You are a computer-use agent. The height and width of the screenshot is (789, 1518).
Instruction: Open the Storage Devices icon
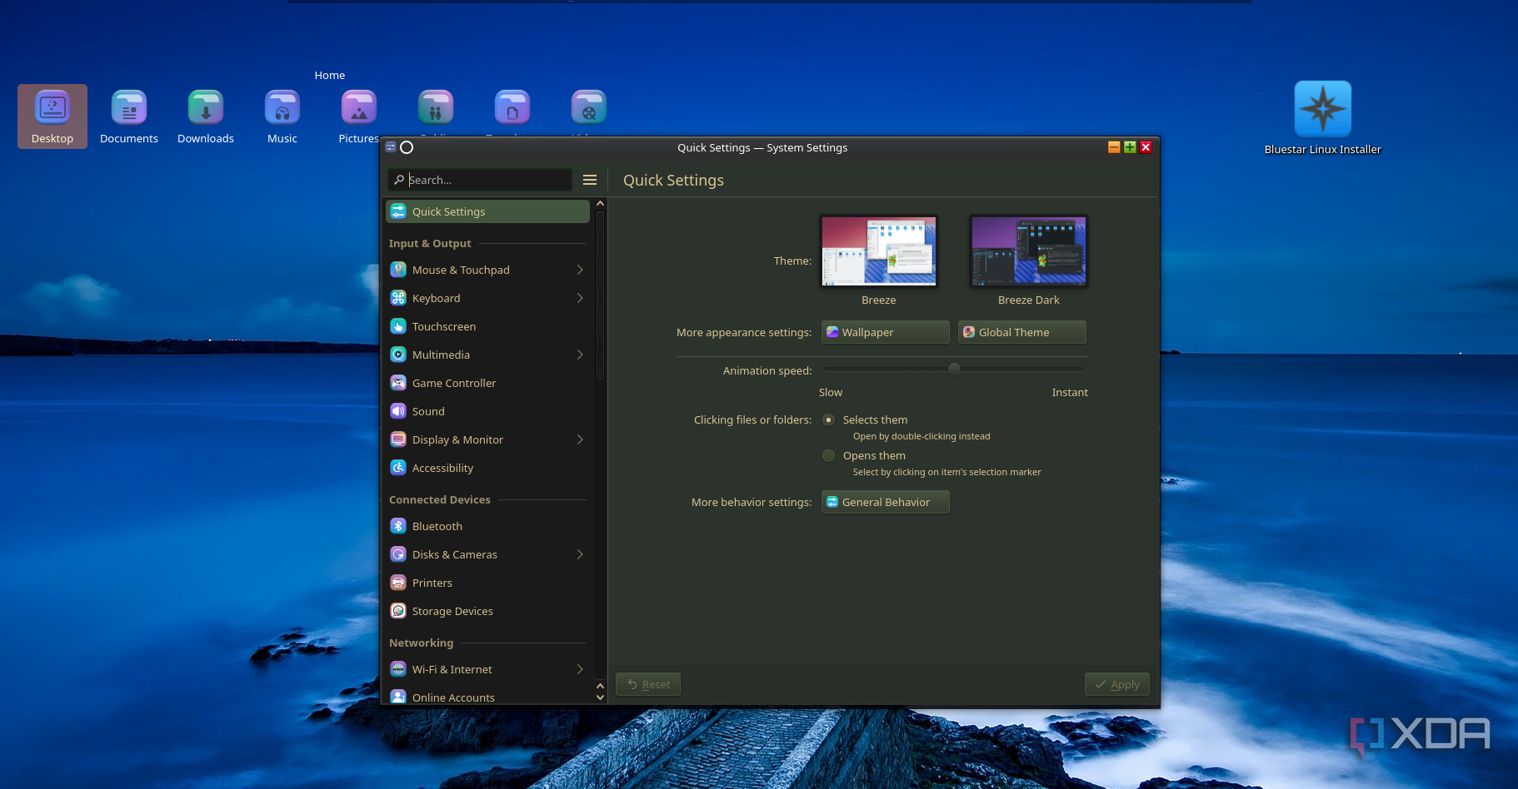pyautogui.click(x=398, y=611)
